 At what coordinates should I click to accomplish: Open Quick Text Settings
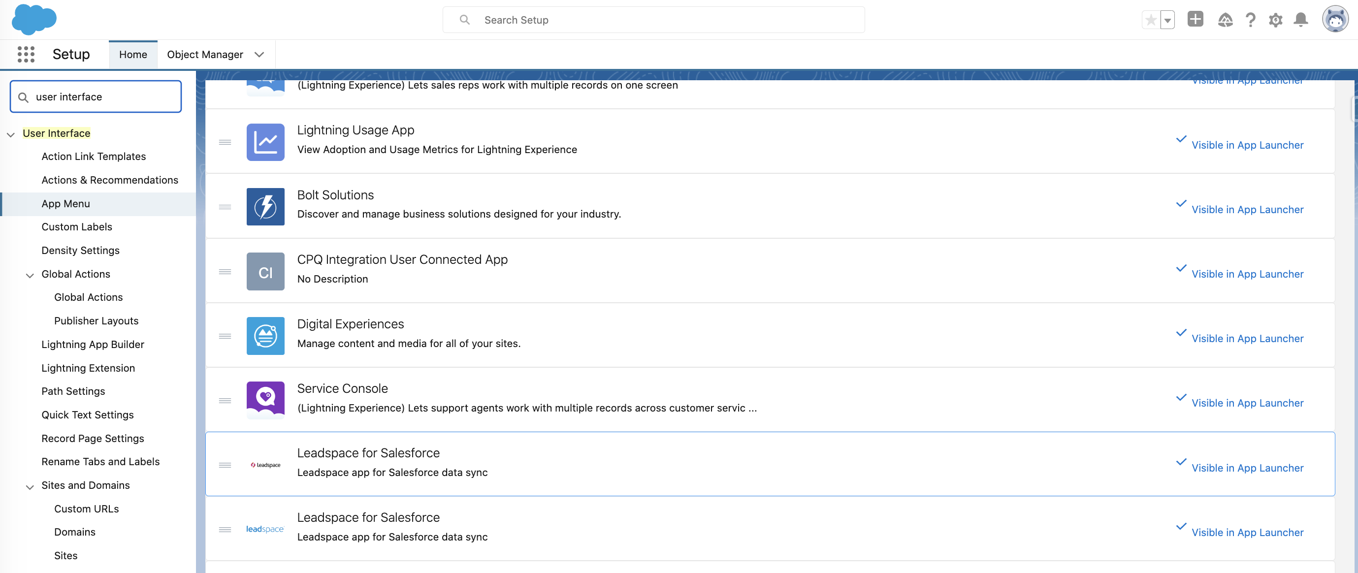pyautogui.click(x=88, y=415)
